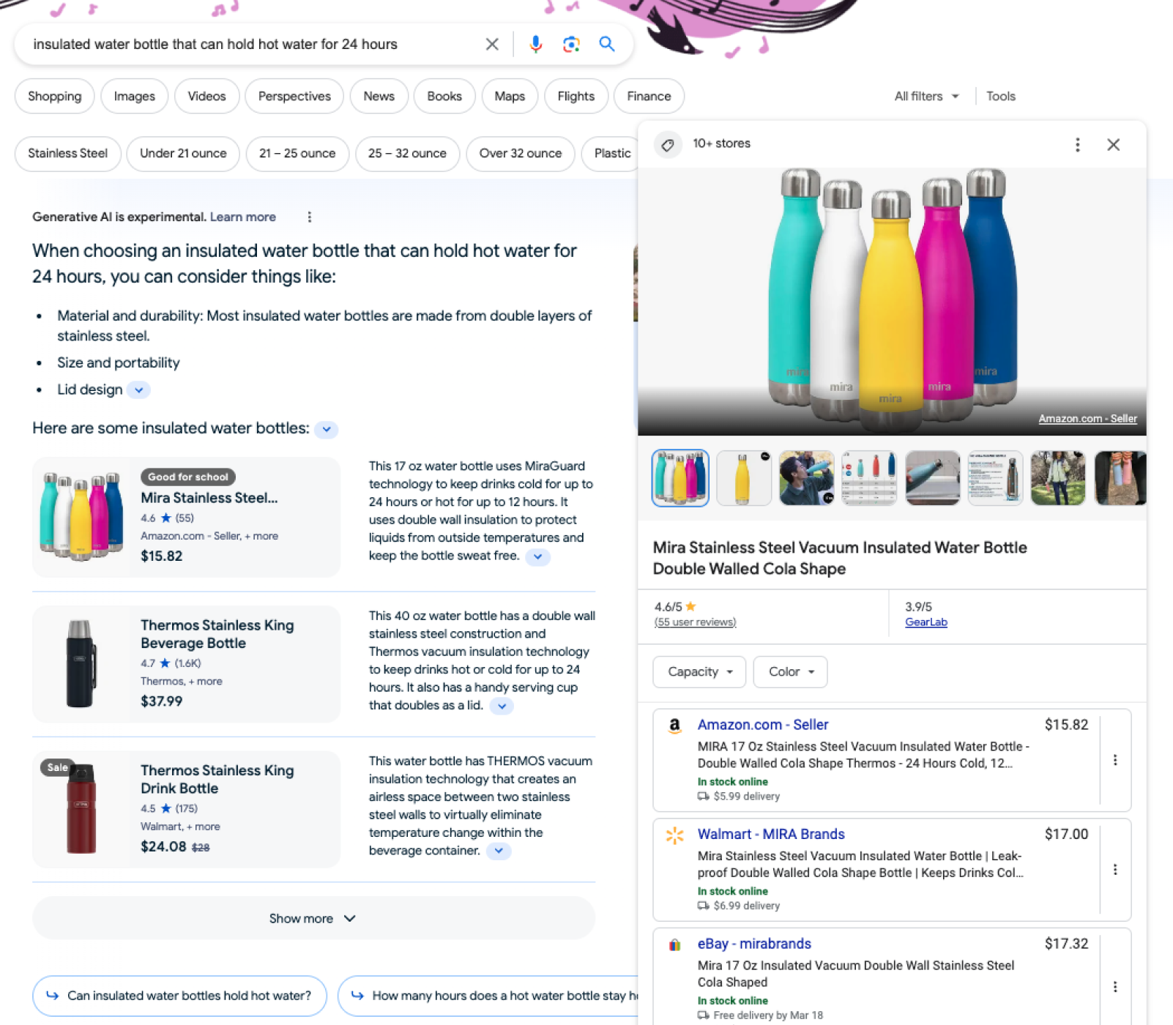Switch to the Images tab
This screenshot has width=1173, height=1025.
[134, 97]
